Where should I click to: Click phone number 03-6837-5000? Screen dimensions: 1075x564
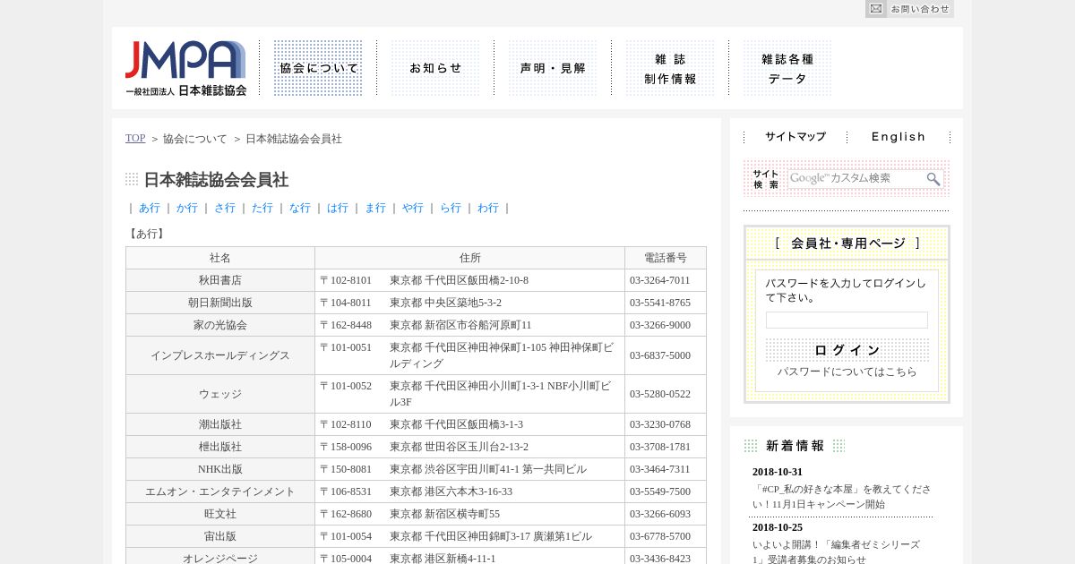point(660,355)
